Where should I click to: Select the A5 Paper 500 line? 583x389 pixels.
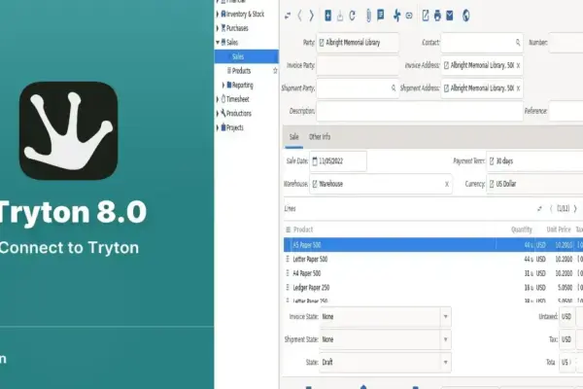point(433,245)
